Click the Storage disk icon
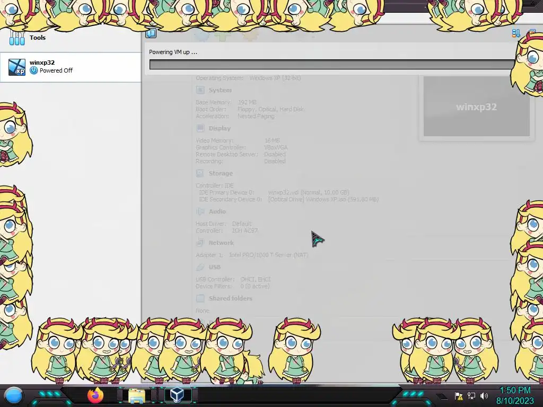This screenshot has width=543, height=407. click(200, 173)
